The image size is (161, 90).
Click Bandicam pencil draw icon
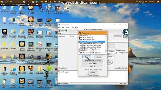(x=29, y=5)
